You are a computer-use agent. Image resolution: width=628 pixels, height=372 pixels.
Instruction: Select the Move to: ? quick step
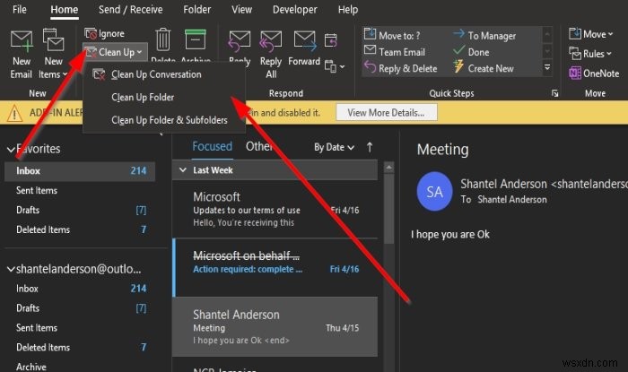point(393,35)
